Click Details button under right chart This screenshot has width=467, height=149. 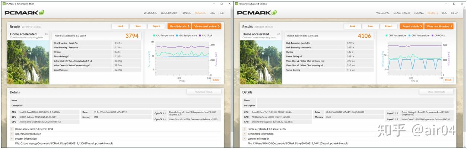point(448,80)
